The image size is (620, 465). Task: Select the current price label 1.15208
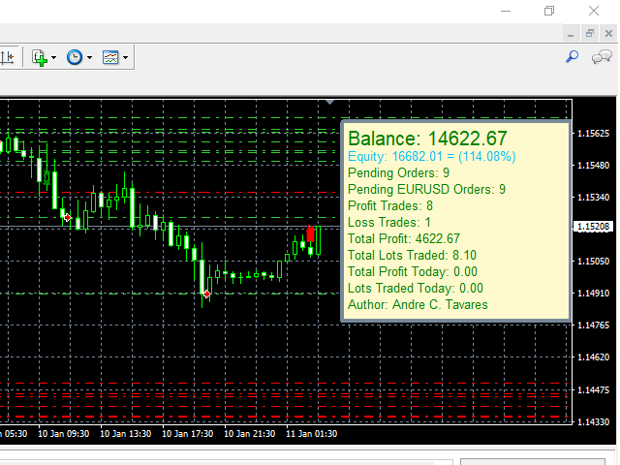click(593, 227)
